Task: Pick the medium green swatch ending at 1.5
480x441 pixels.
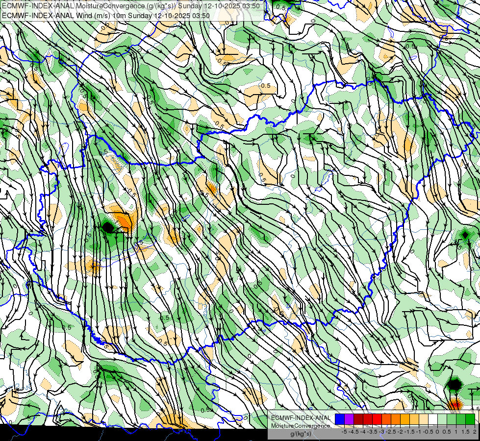Action: 461,419
